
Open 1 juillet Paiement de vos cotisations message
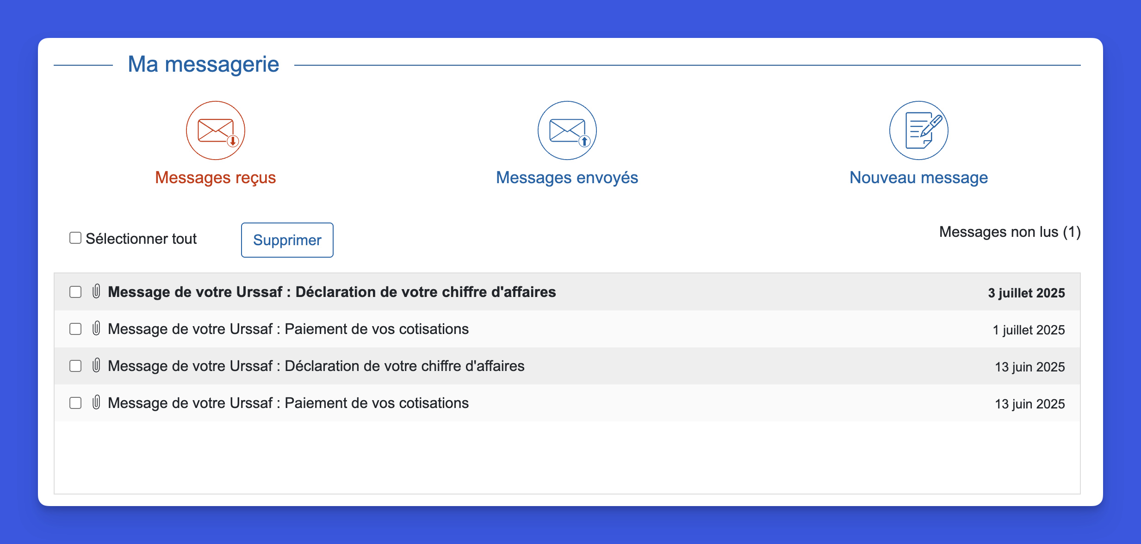click(x=288, y=329)
